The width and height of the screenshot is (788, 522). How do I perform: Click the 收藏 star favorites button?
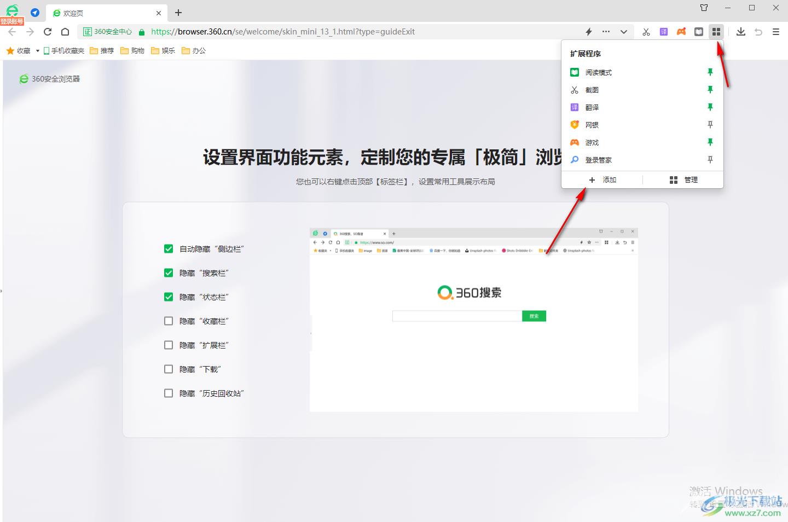(19, 51)
